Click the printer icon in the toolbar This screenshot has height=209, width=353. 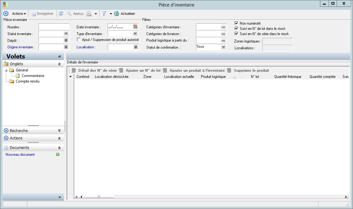(89, 14)
